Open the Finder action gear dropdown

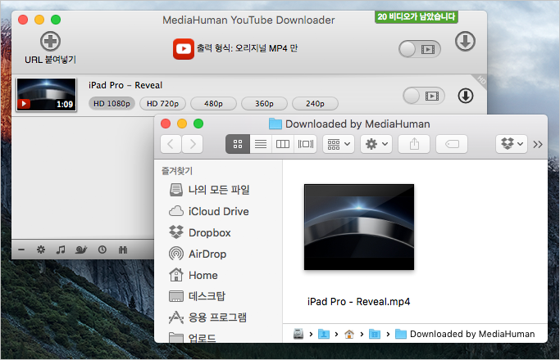(376, 144)
